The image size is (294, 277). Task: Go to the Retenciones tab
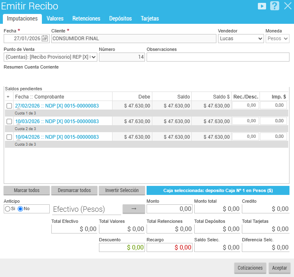point(86,18)
